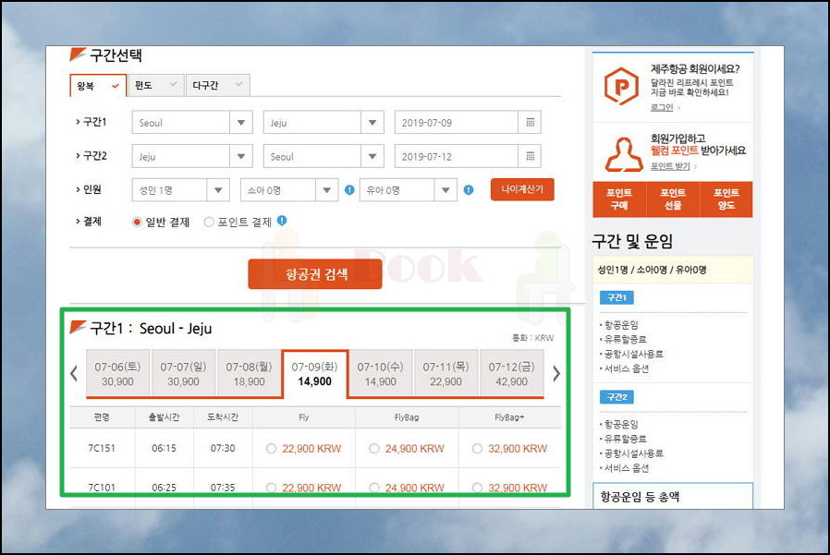Select FlyBag fare 24,900 KRW for flight 7C101

[x=373, y=488]
